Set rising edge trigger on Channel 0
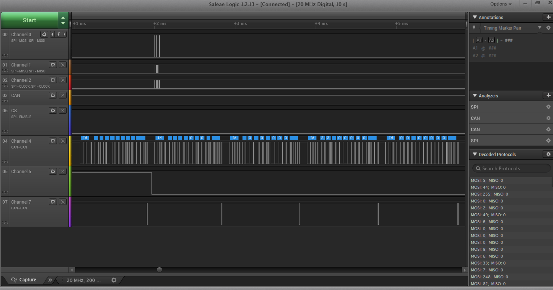Viewport: 553px width, 290px height. point(58,34)
